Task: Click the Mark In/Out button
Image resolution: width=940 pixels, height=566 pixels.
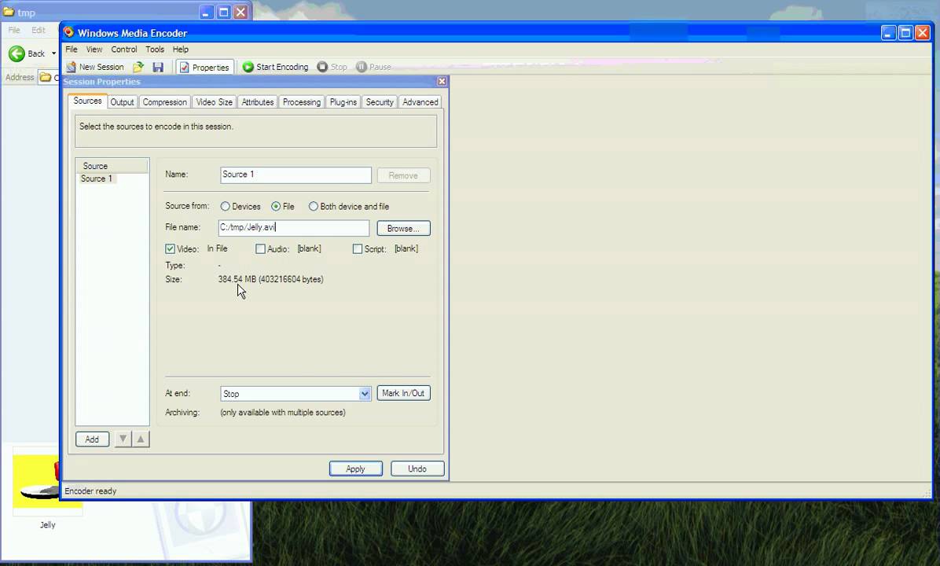Action: tap(403, 393)
